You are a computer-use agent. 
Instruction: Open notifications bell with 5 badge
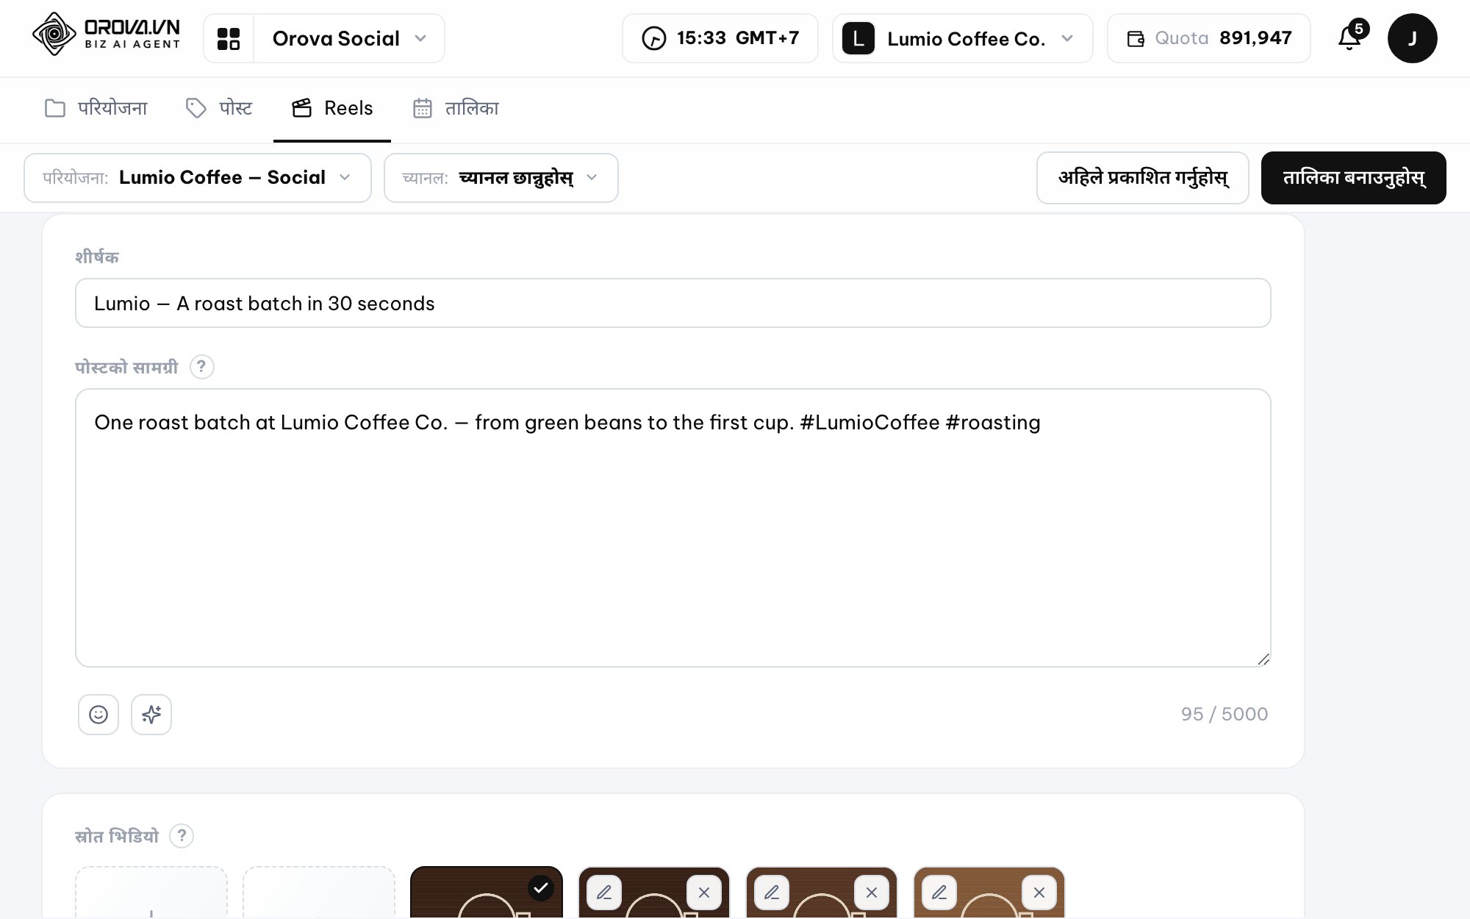[x=1350, y=37]
